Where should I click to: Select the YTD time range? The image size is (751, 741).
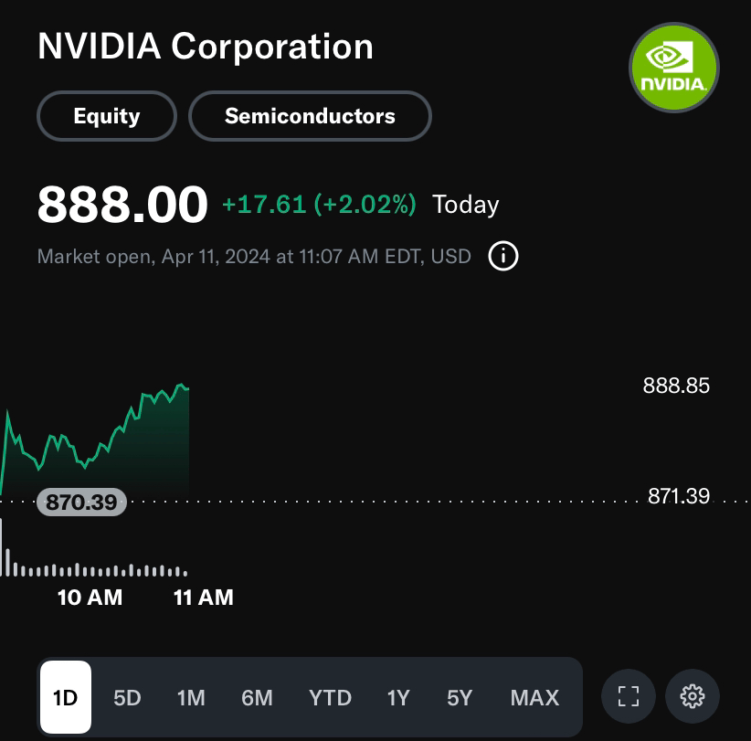[x=331, y=697]
